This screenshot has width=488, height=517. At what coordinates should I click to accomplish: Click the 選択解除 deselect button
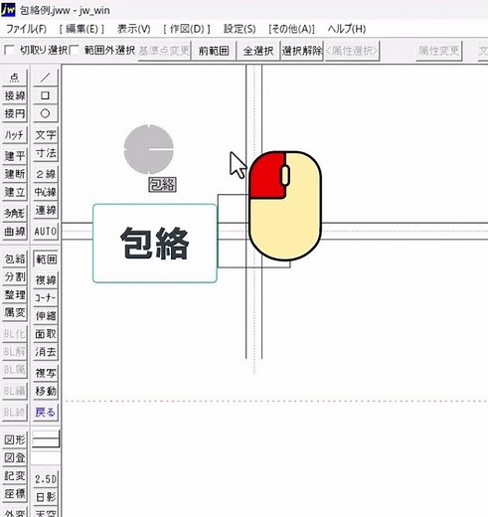[x=302, y=51]
